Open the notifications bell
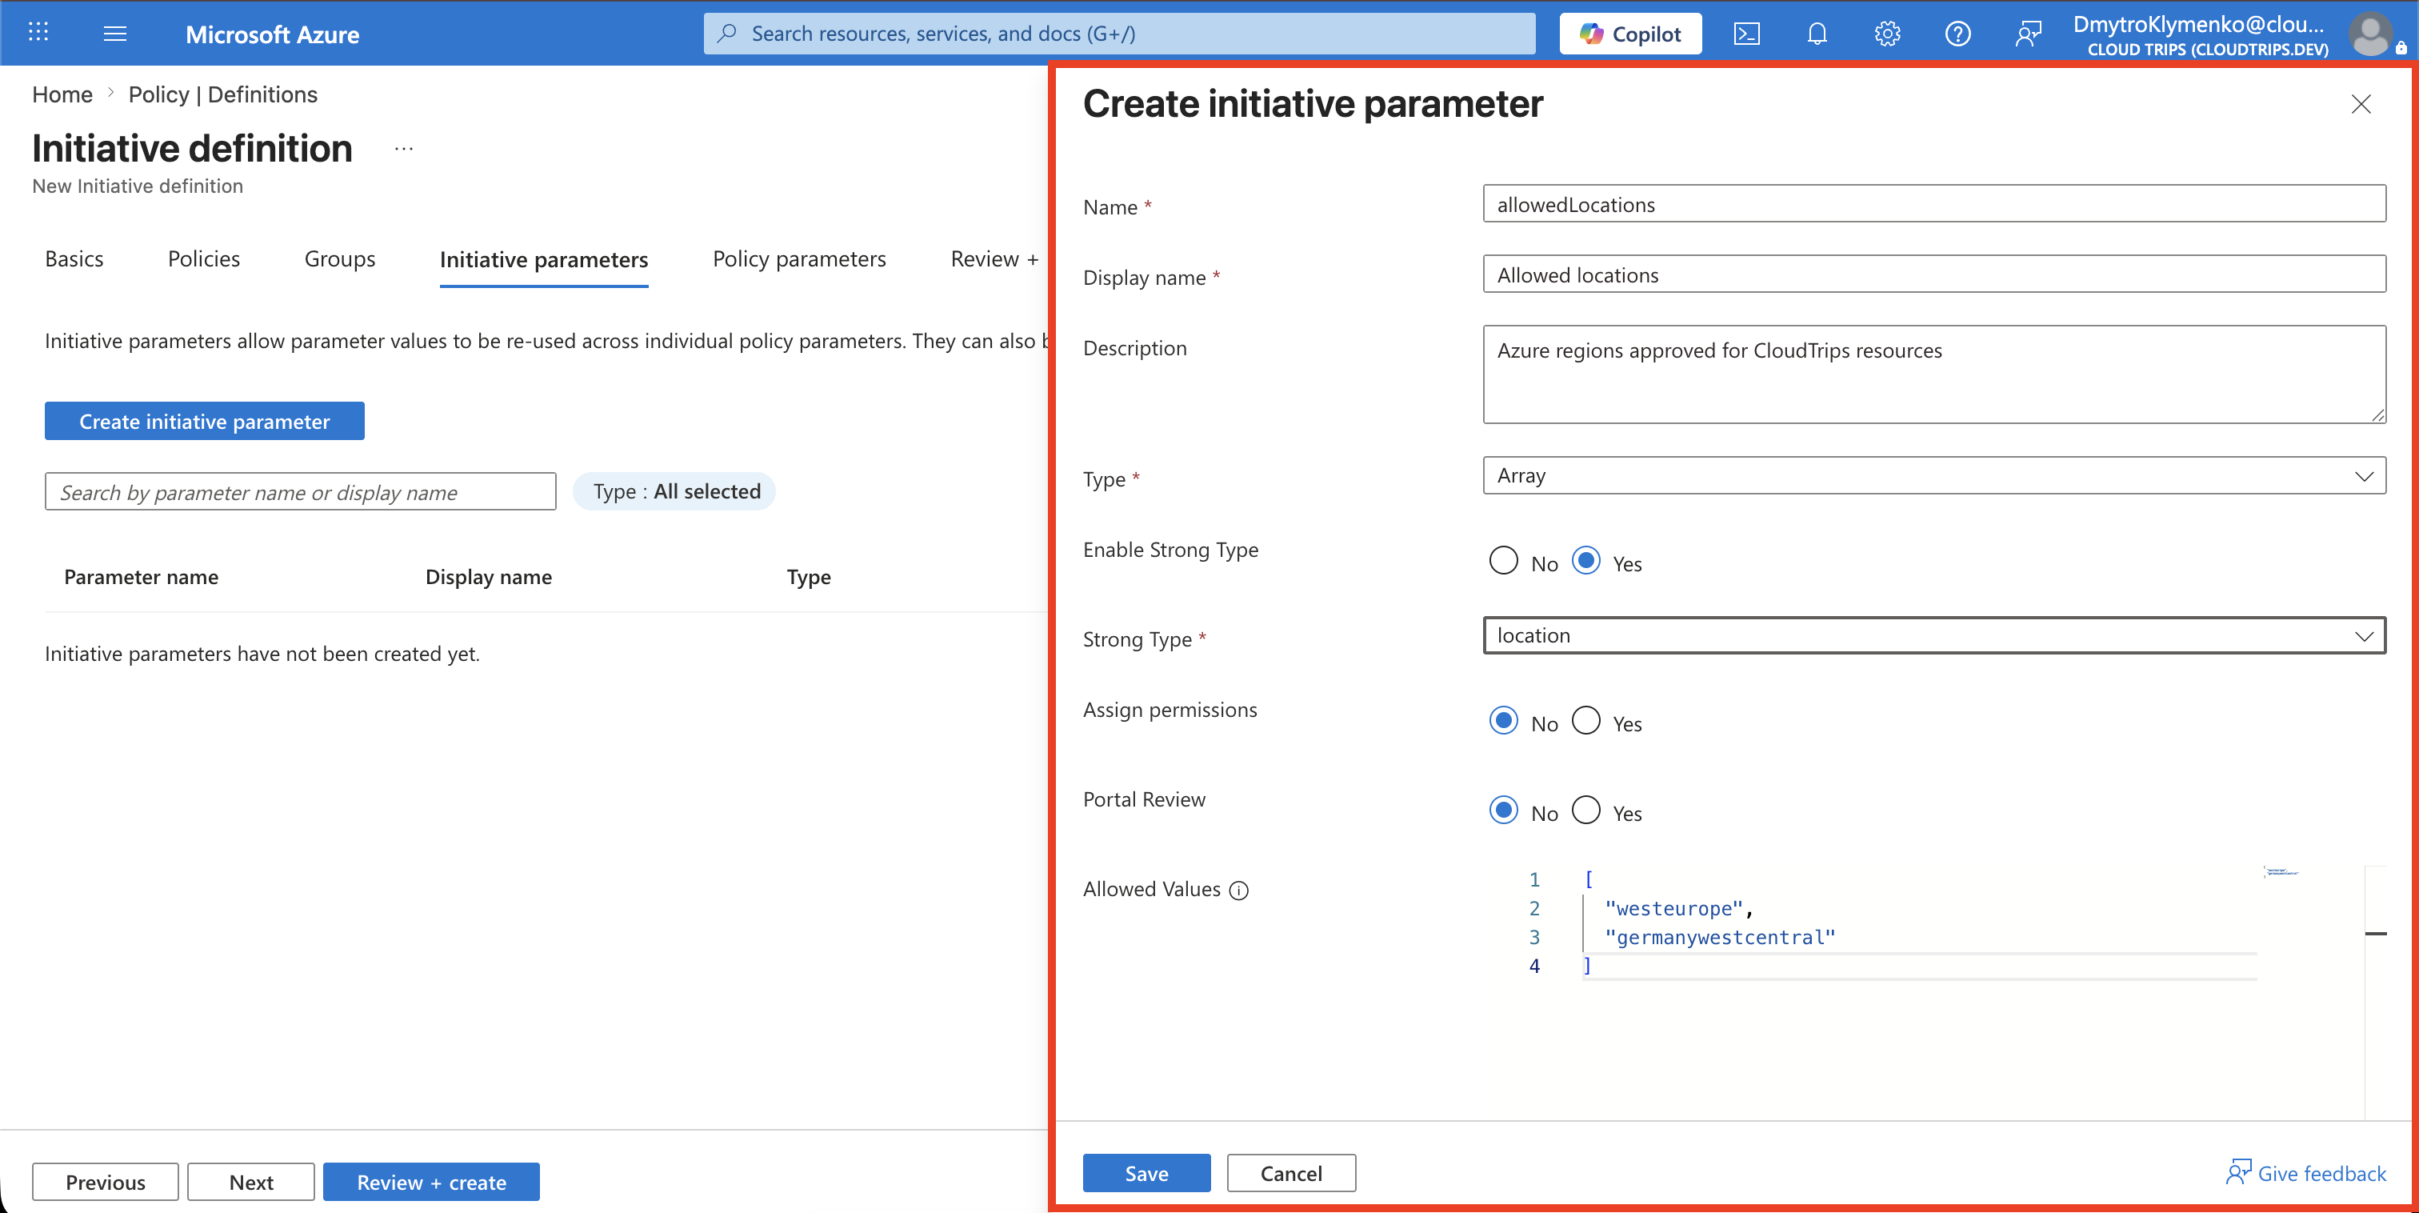The height and width of the screenshot is (1213, 2419). point(1817,34)
